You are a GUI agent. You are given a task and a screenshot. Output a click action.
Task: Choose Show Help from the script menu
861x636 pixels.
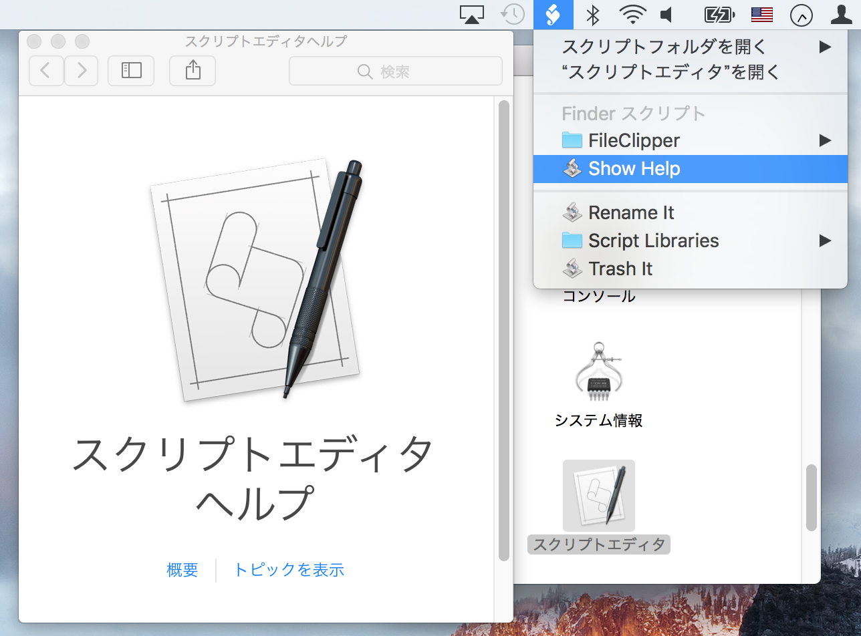634,169
